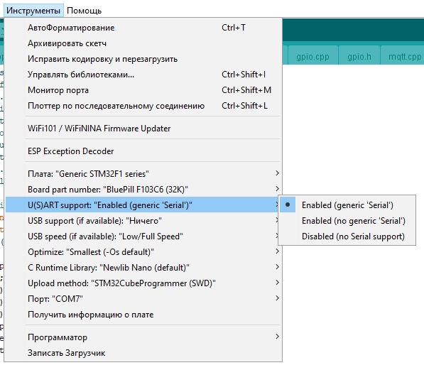Image resolution: width=424 pixels, height=370 pixels.
Task: Select Disabled (no Serial support) option
Action: [347, 236]
